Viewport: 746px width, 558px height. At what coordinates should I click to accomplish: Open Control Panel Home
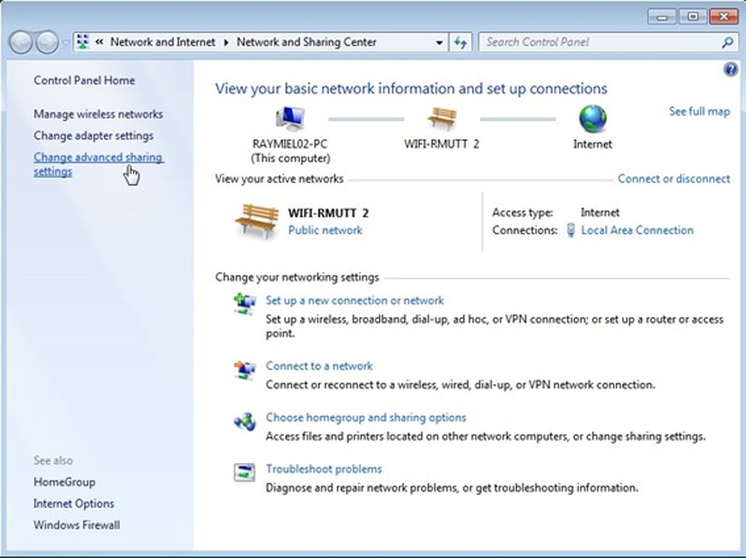click(x=84, y=80)
